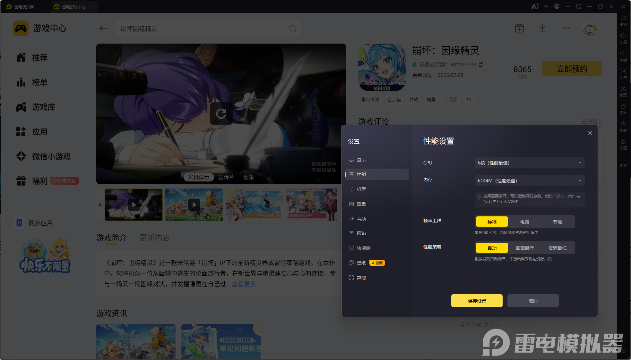The height and width of the screenshot is (360, 631).
Task: Open 设置 from the right toolbar
Action: pyautogui.click(x=623, y=144)
